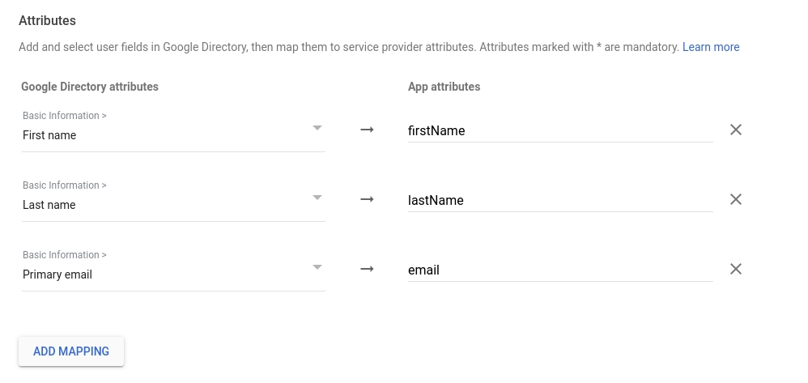Click the arrow icon beside firstName
The height and width of the screenshot is (383, 808).
(x=367, y=130)
